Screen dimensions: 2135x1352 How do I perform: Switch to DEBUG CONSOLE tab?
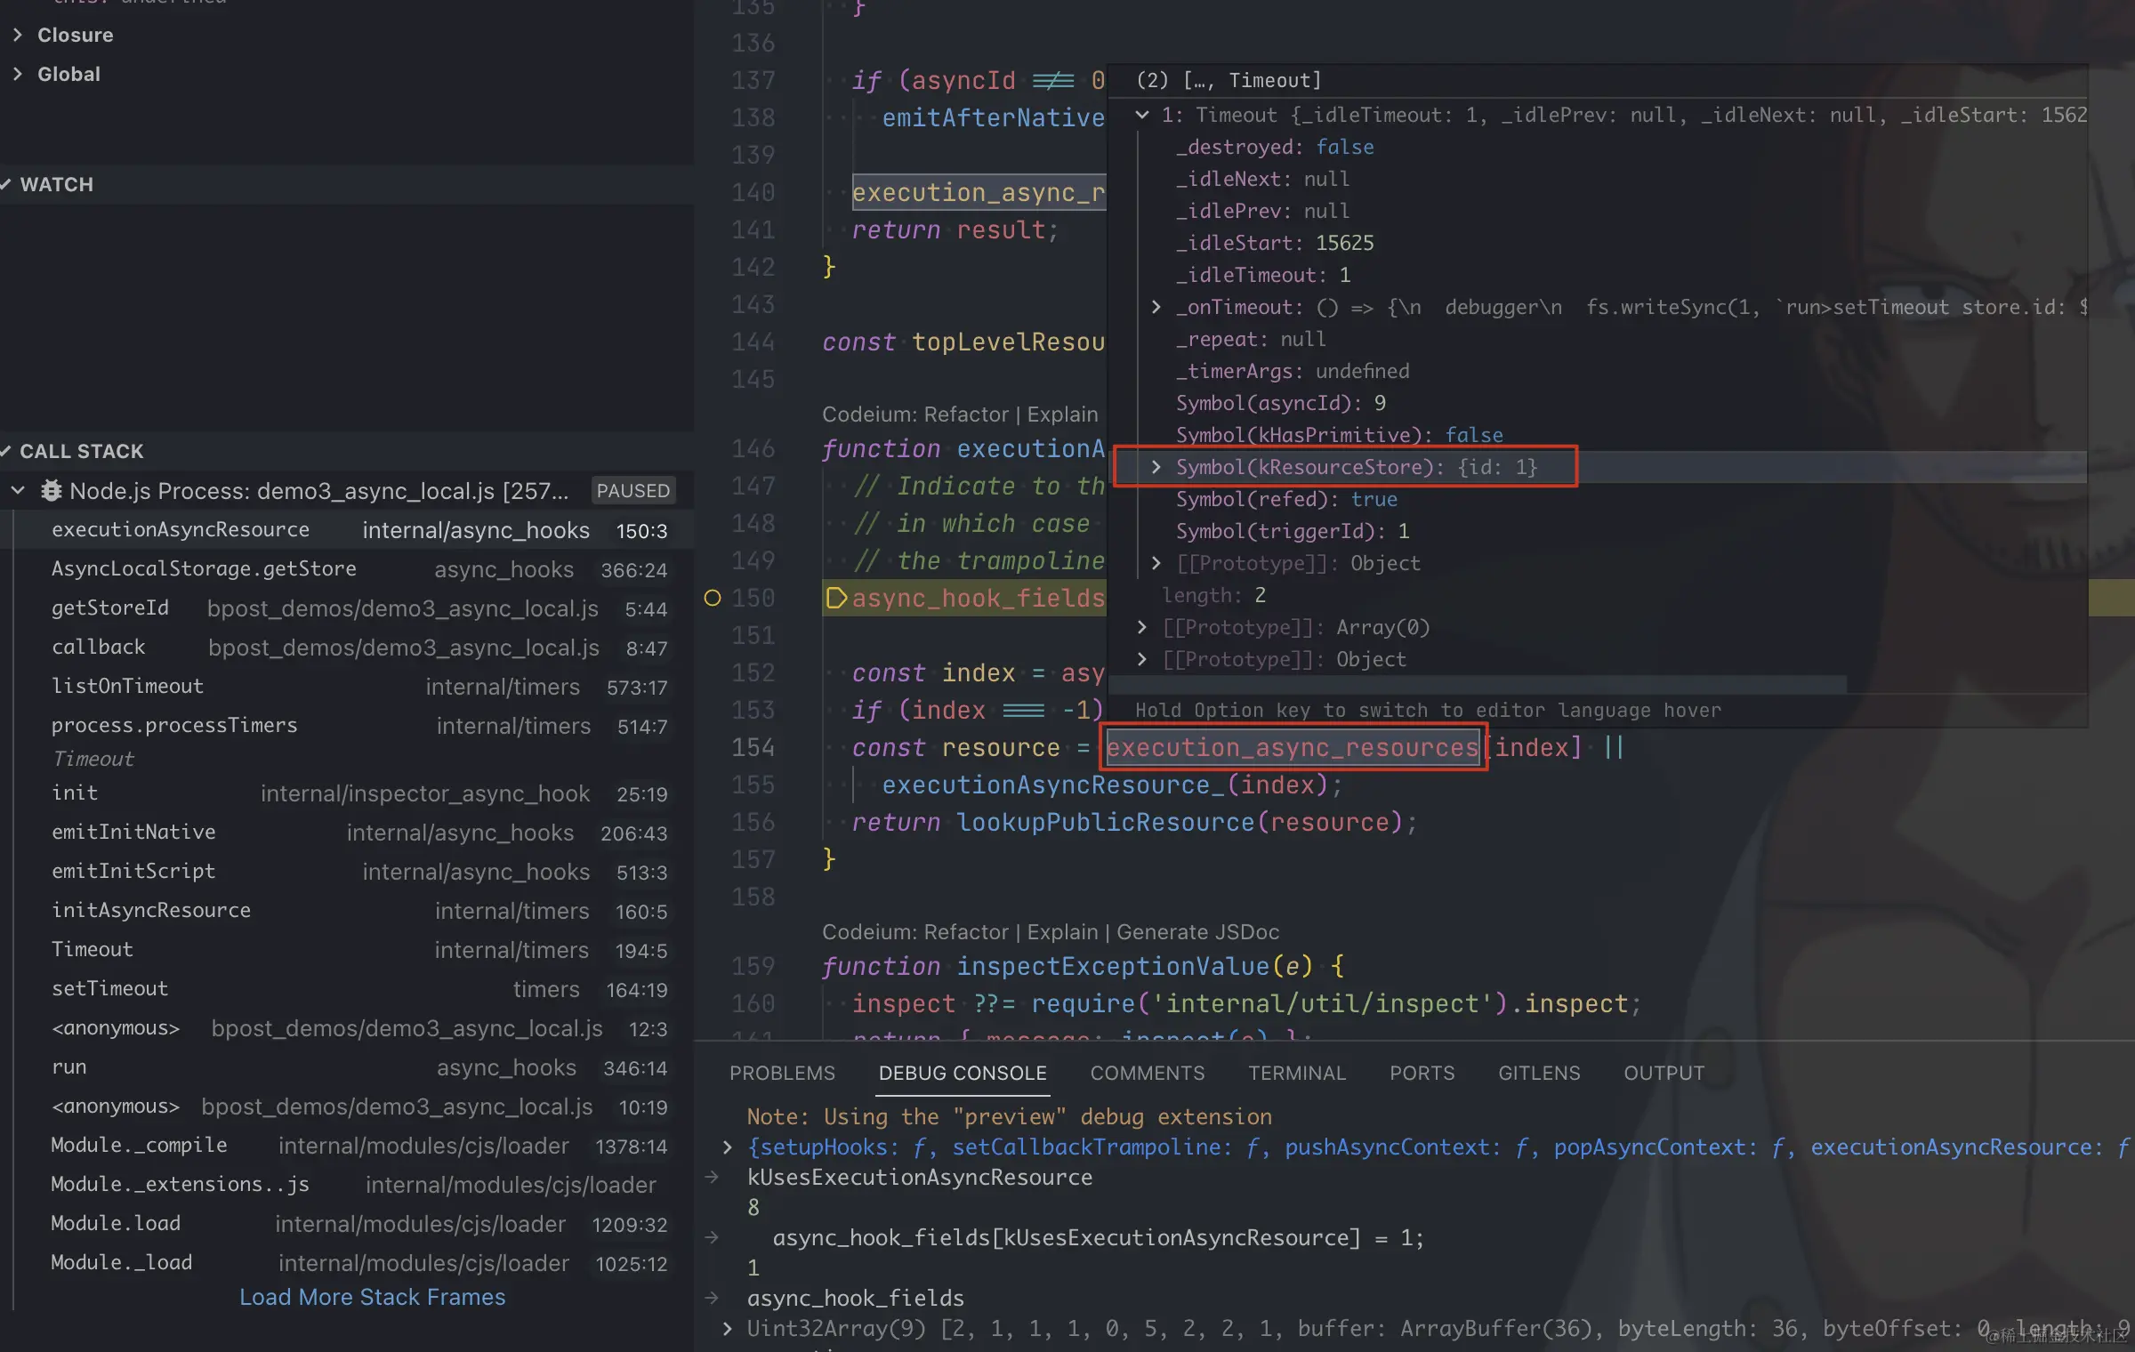(963, 1073)
